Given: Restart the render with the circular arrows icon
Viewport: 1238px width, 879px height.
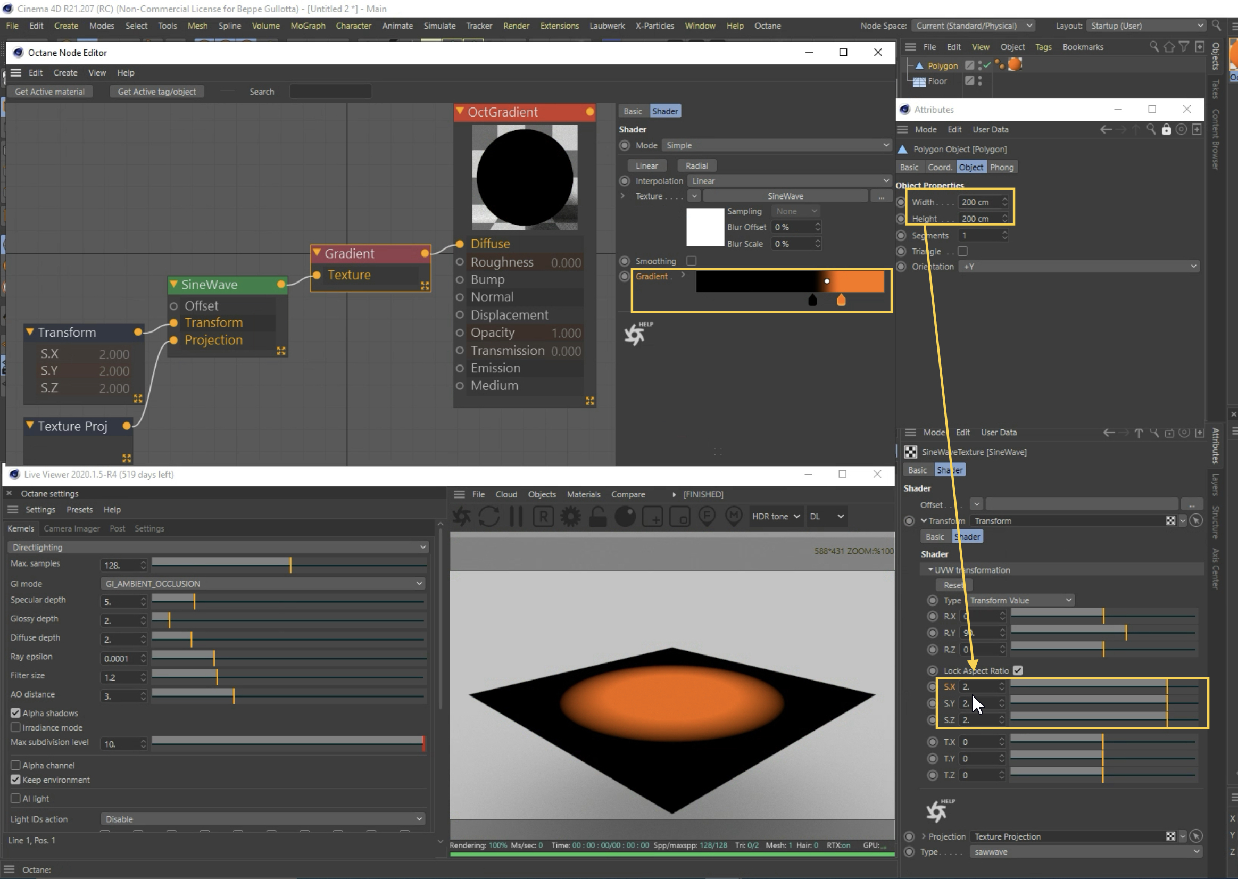Looking at the screenshot, I should click(x=488, y=516).
